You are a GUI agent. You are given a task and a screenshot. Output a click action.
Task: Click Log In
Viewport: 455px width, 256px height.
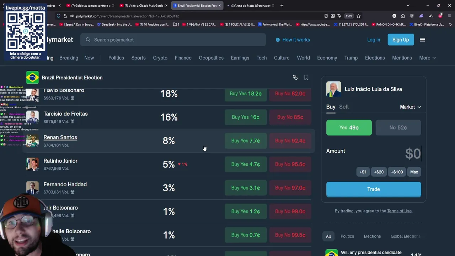pyautogui.click(x=374, y=40)
